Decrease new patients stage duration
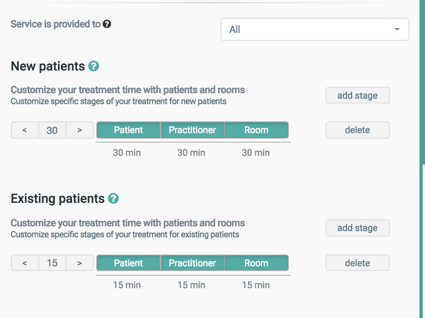 pos(25,130)
